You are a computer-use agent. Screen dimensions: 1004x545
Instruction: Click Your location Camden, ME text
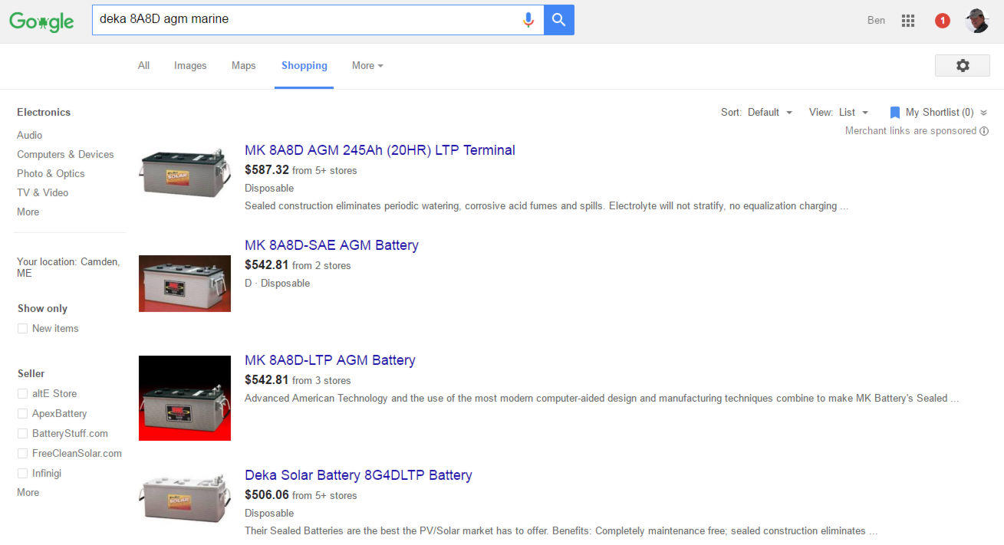point(68,268)
